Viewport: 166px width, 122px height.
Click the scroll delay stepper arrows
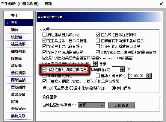point(123,69)
